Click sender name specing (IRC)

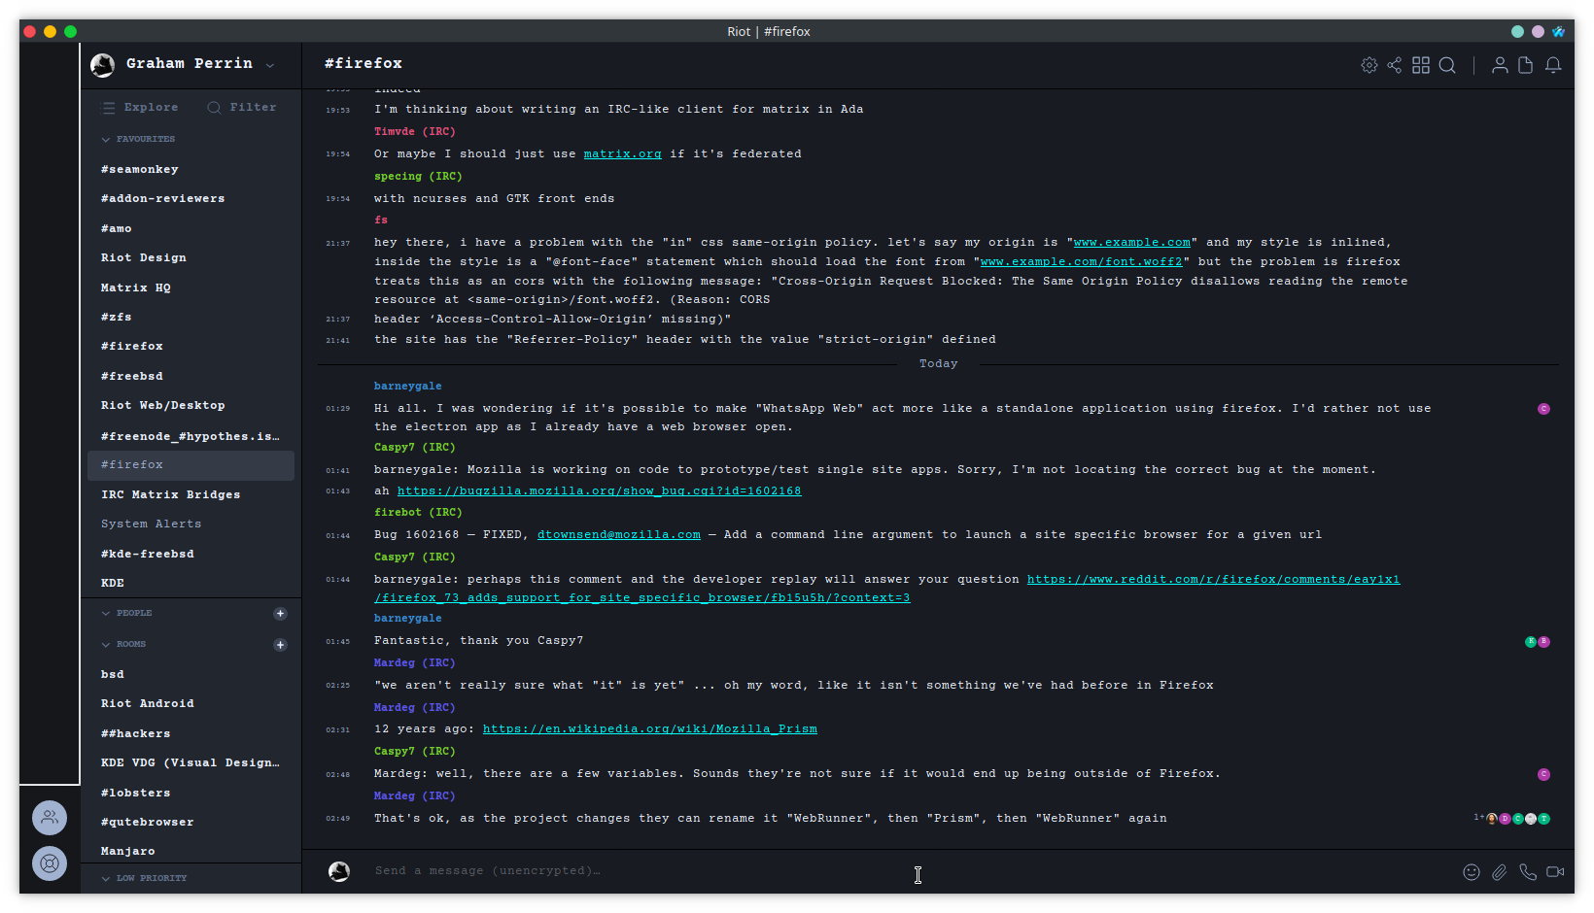tap(418, 177)
